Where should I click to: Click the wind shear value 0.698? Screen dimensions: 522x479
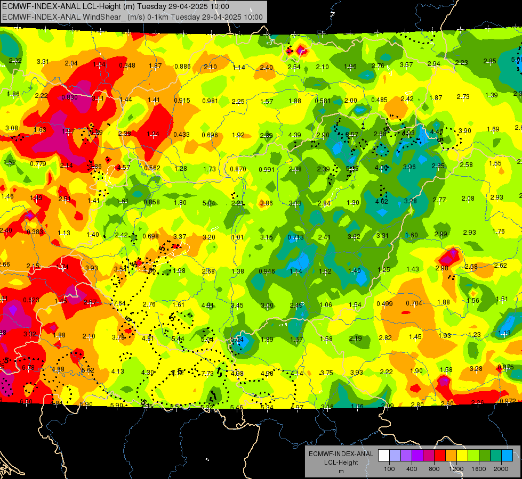pos(150,236)
